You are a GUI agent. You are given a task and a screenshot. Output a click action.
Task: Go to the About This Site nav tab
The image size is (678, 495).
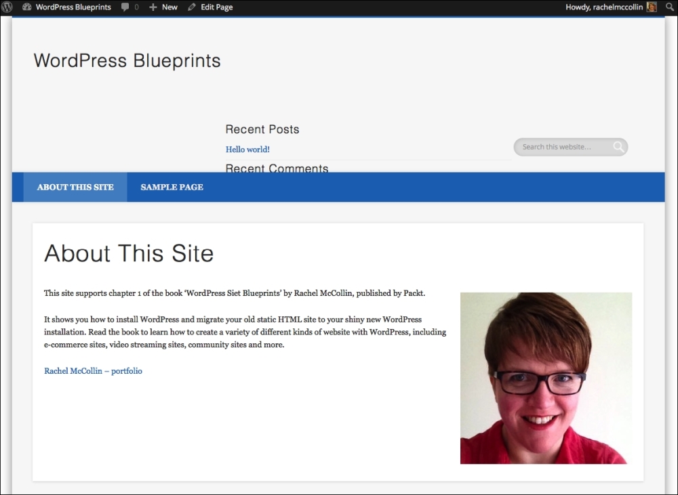tap(75, 187)
